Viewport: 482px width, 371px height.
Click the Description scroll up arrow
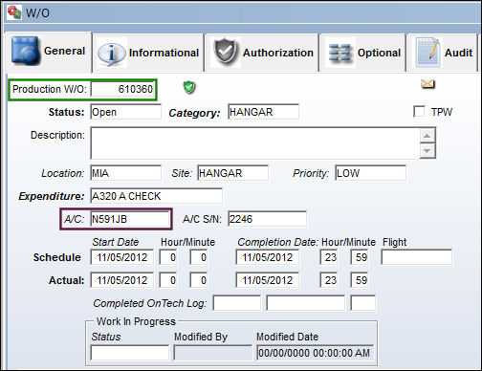(x=427, y=136)
